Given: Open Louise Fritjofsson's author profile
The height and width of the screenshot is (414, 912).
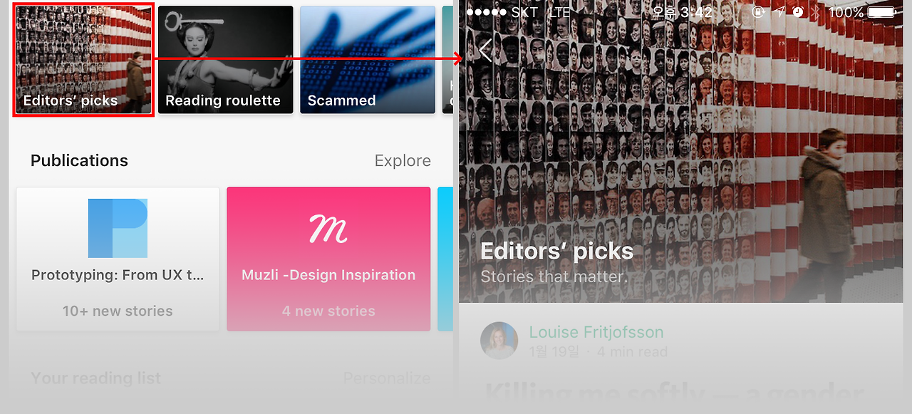Looking at the screenshot, I should coord(596,332).
